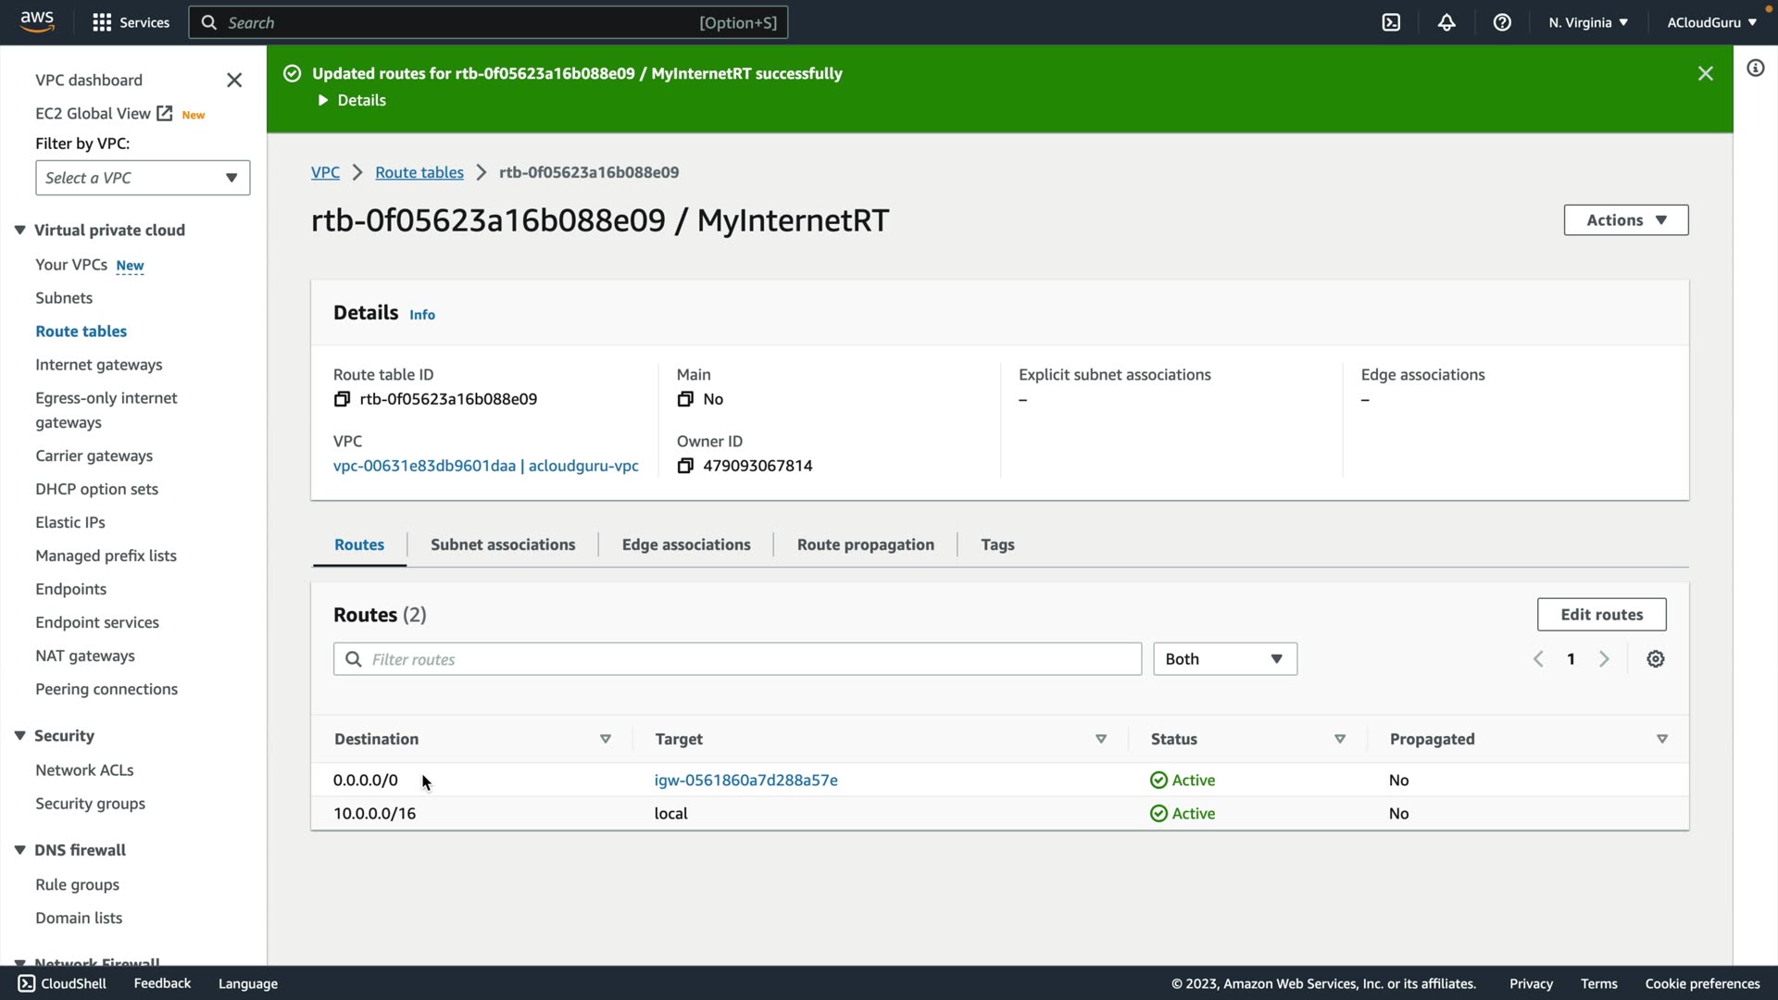Open CloudShell icon in top navigation bar
Image resolution: width=1778 pixels, height=1000 pixels.
[1391, 22]
